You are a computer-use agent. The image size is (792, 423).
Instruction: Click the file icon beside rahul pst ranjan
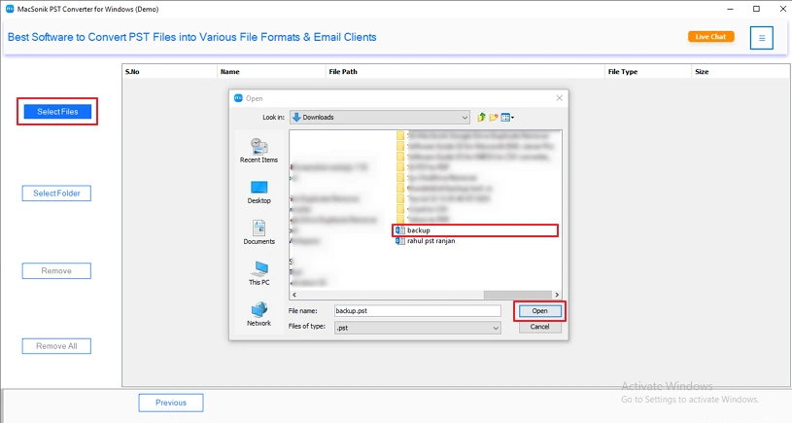point(400,241)
